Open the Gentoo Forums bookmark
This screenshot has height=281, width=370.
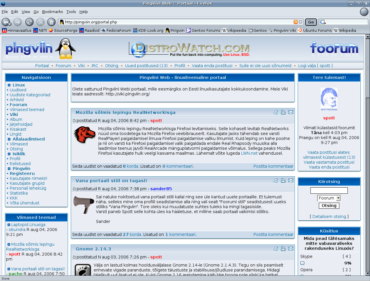203,30
